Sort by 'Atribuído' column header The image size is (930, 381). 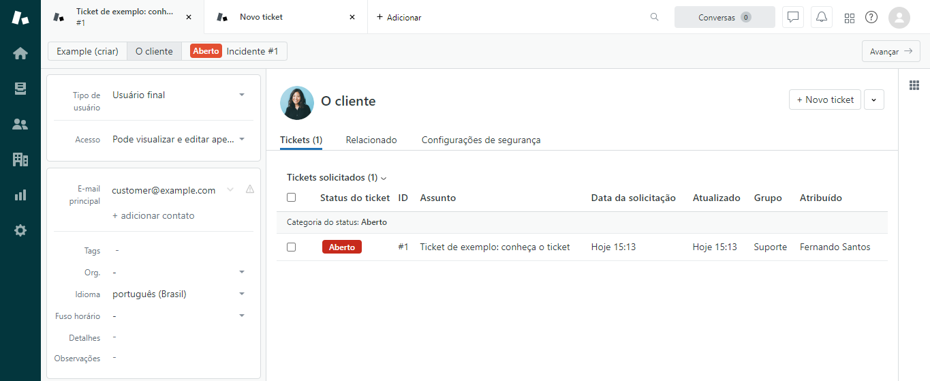821,198
